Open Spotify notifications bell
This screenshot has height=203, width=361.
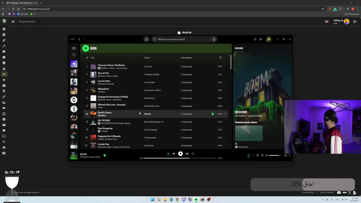(x=255, y=39)
